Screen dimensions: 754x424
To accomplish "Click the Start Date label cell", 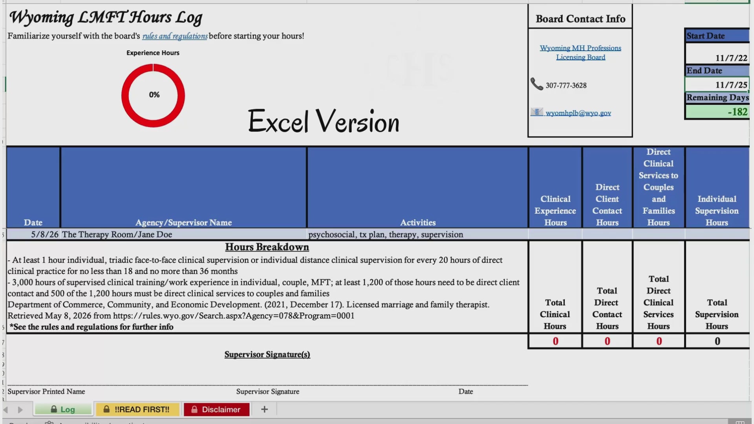I will pyautogui.click(x=717, y=36).
